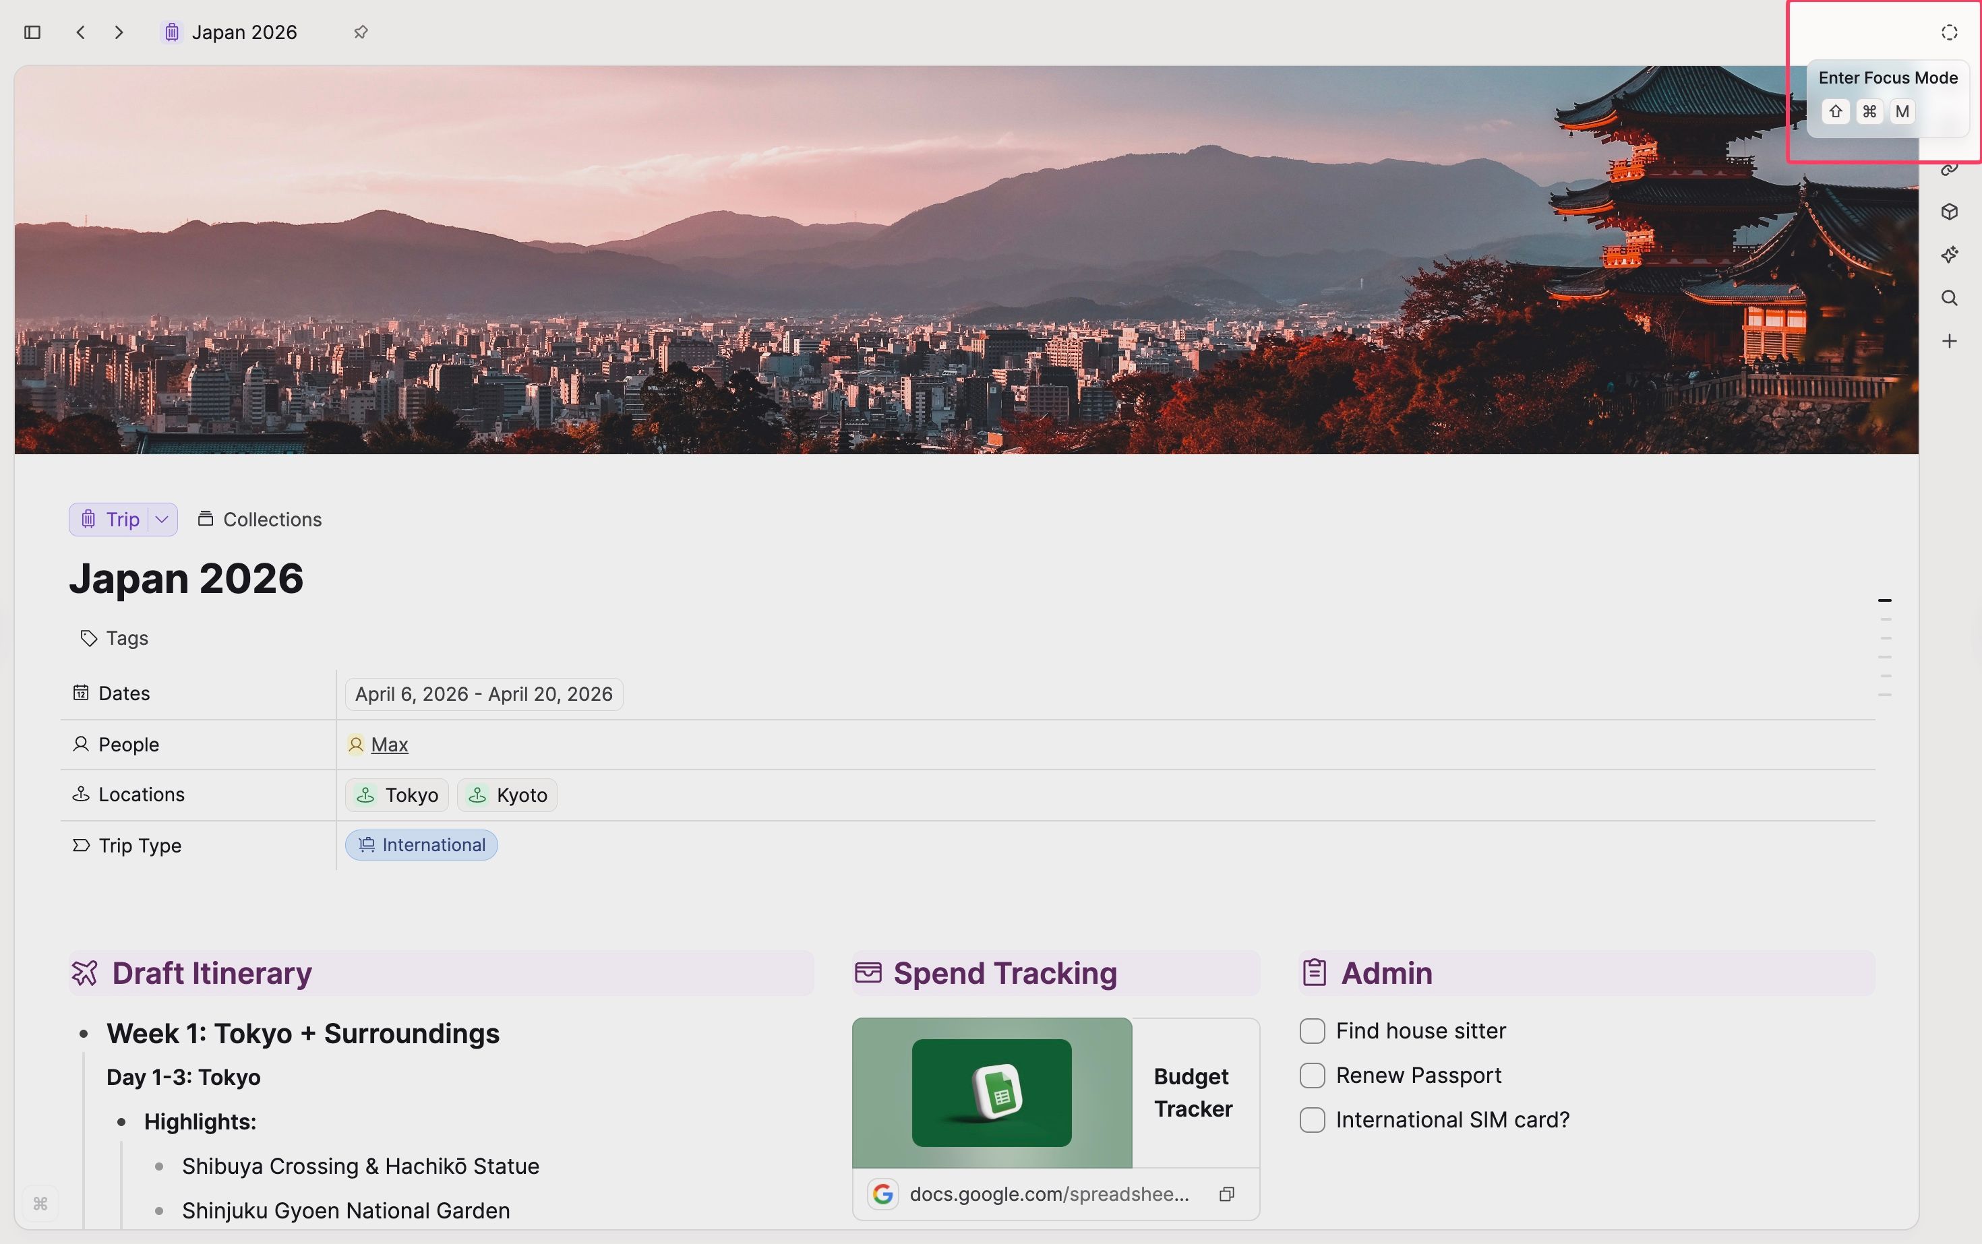Open the International trip type selector
The image size is (1982, 1244).
[x=421, y=845]
